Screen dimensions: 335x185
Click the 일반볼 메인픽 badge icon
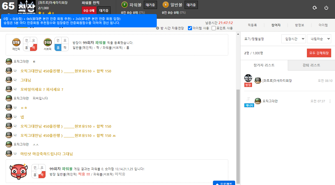[16, 42]
